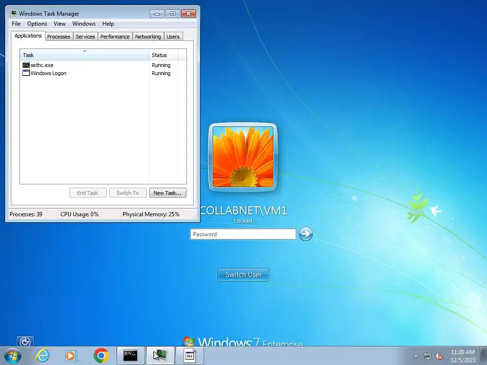Maximize the Windows Task Manager window
Viewport: 487px width, 365px height.
click(173, 14)
